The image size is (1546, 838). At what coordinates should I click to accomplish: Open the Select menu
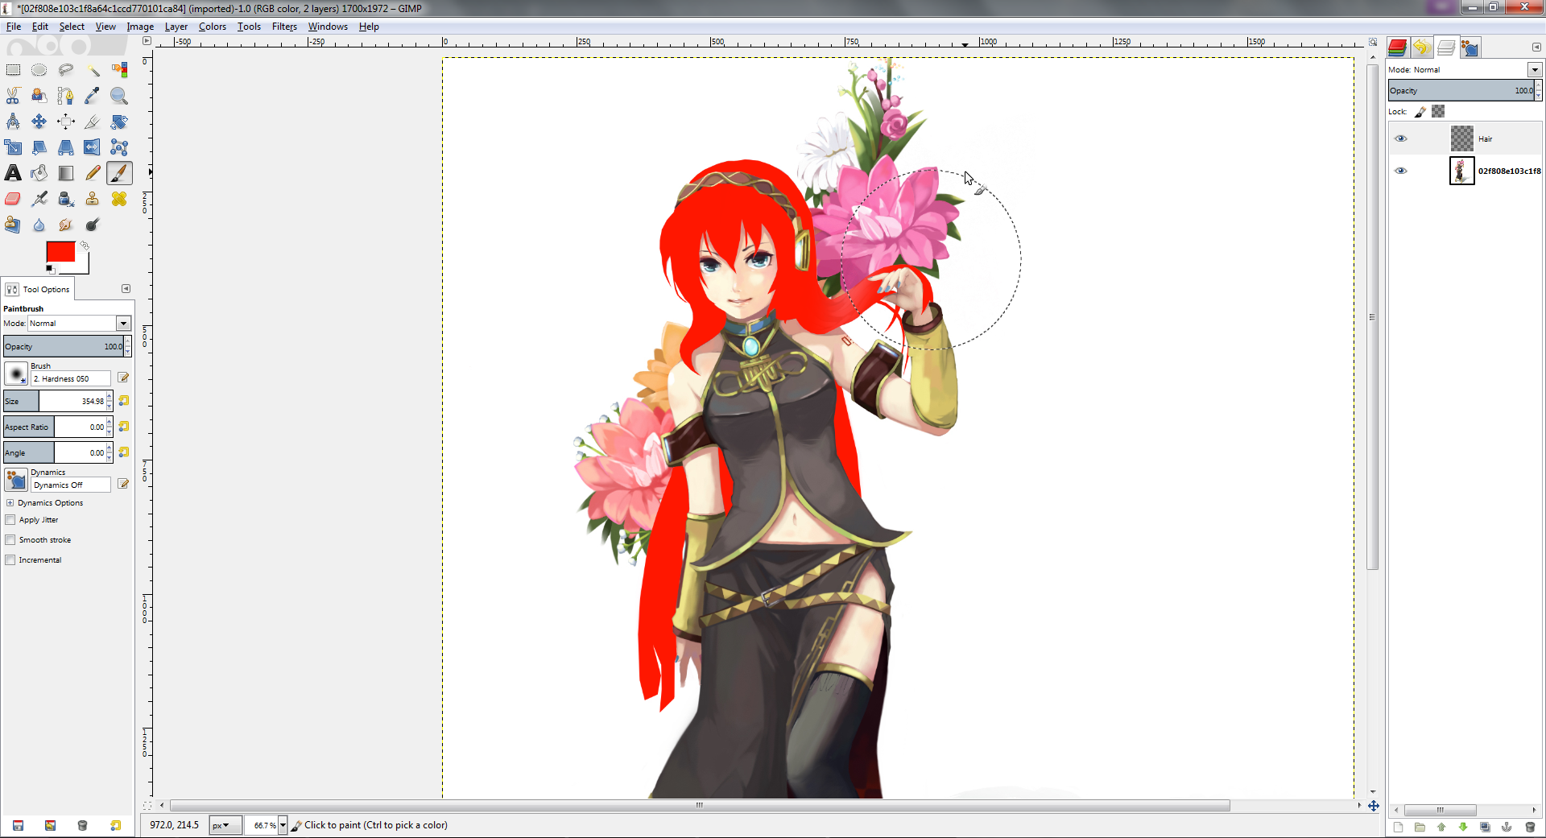pos(72,27)
